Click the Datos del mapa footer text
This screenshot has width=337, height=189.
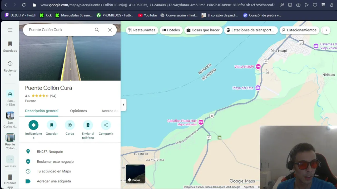click(x=222, y=187)
